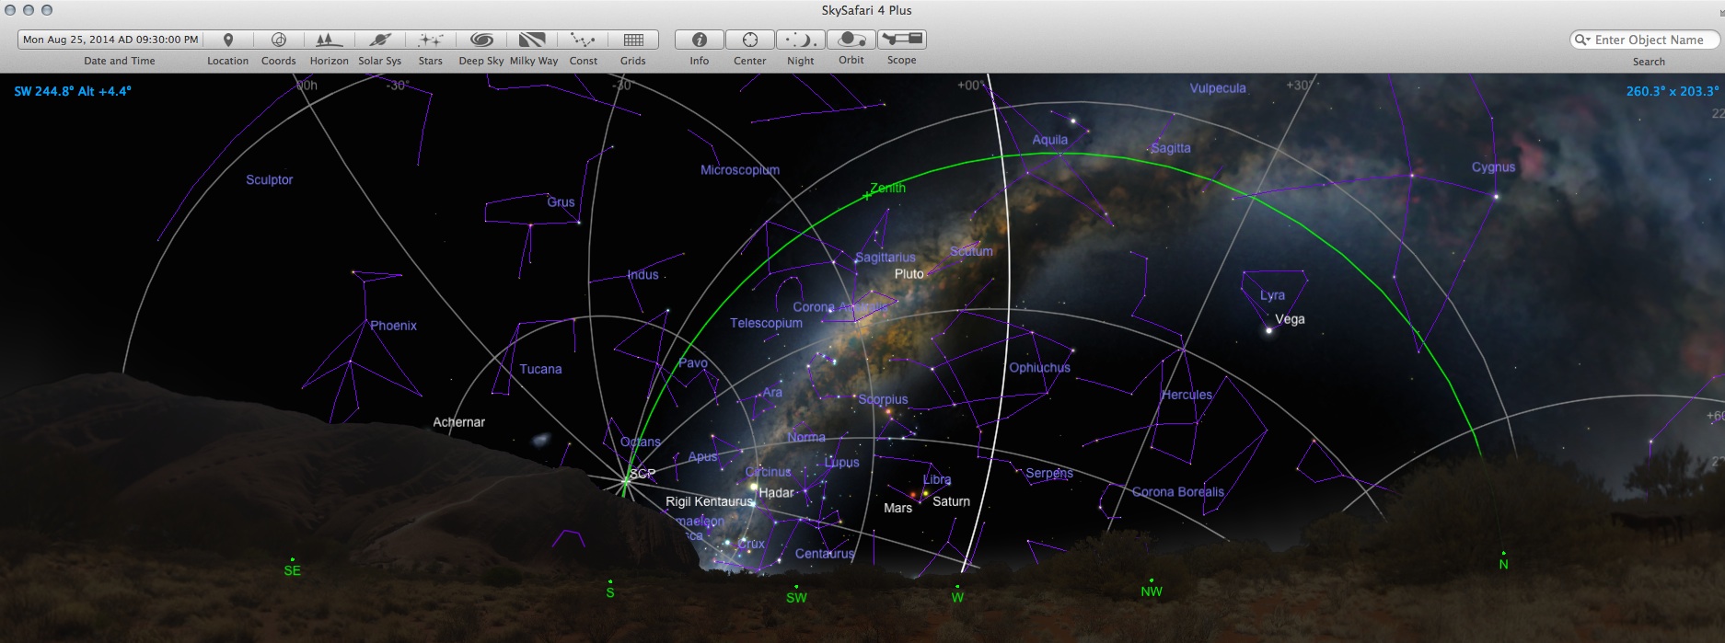Click the Microscopium constellation label
This screenshot has width=1725, height=643.
739,170
